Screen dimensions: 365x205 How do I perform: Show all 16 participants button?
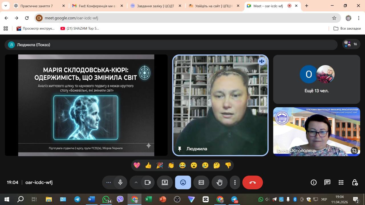point(351,44)
